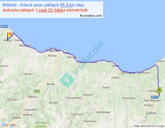Image resolution: width=165 pixels, height=128 pixels.
Task: Click the Map data ©2018 Google attribution
Action: 149,126
